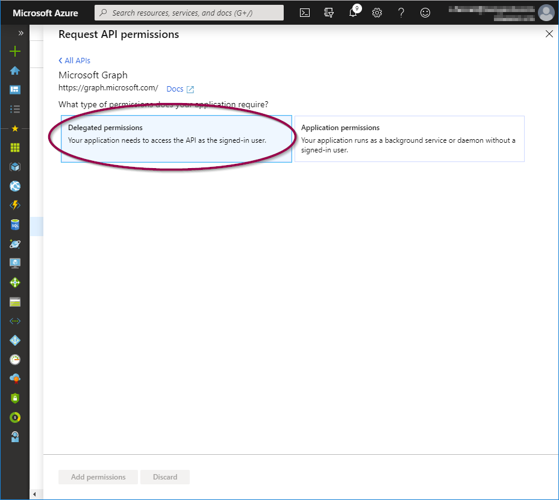
Task: Open All services list icon
Action: click(15, 109)
